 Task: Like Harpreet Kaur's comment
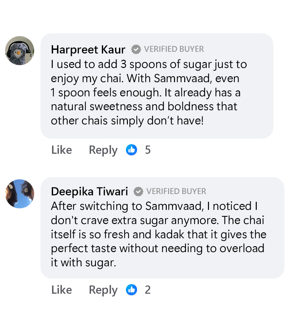[62, 150]
